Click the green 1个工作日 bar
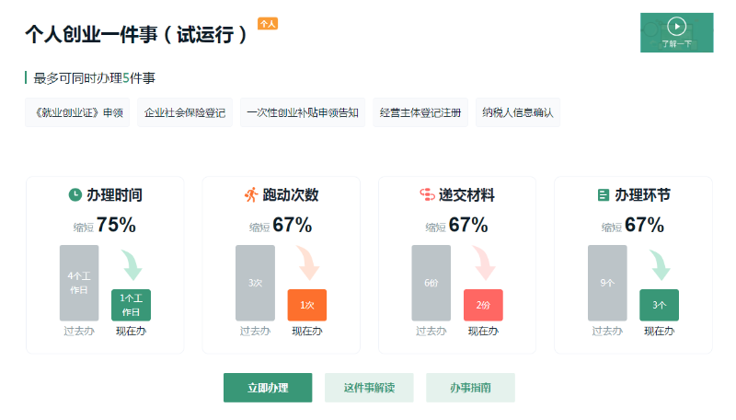 [131, 305]
